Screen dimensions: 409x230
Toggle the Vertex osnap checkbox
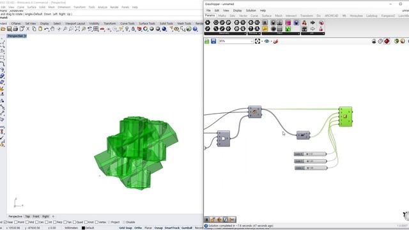click(96, 222)
